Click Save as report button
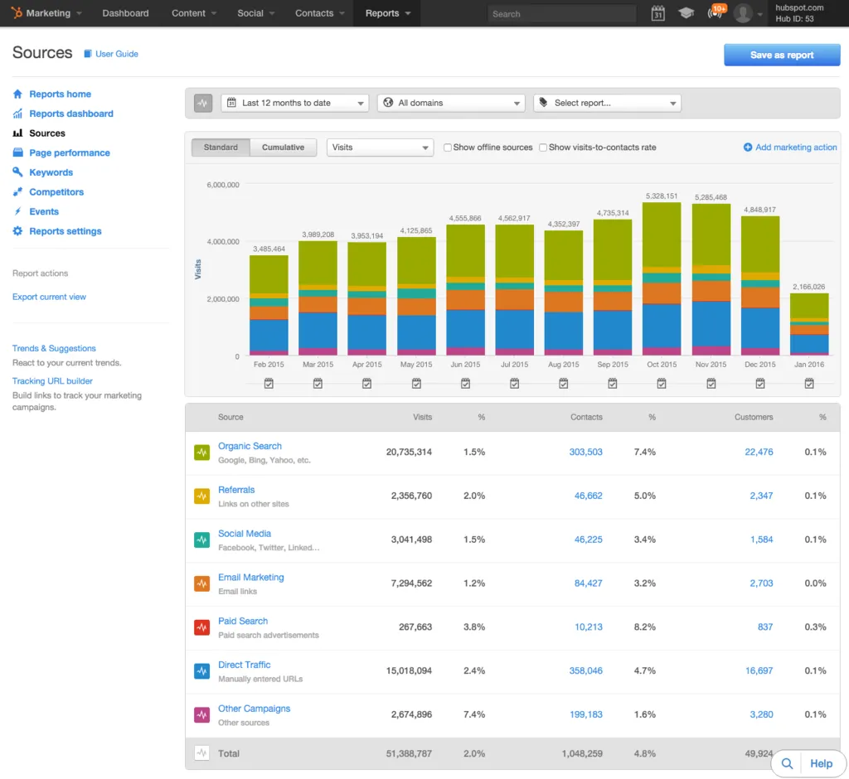Viewport: 849px width, 779px height. tap(782, 55)
